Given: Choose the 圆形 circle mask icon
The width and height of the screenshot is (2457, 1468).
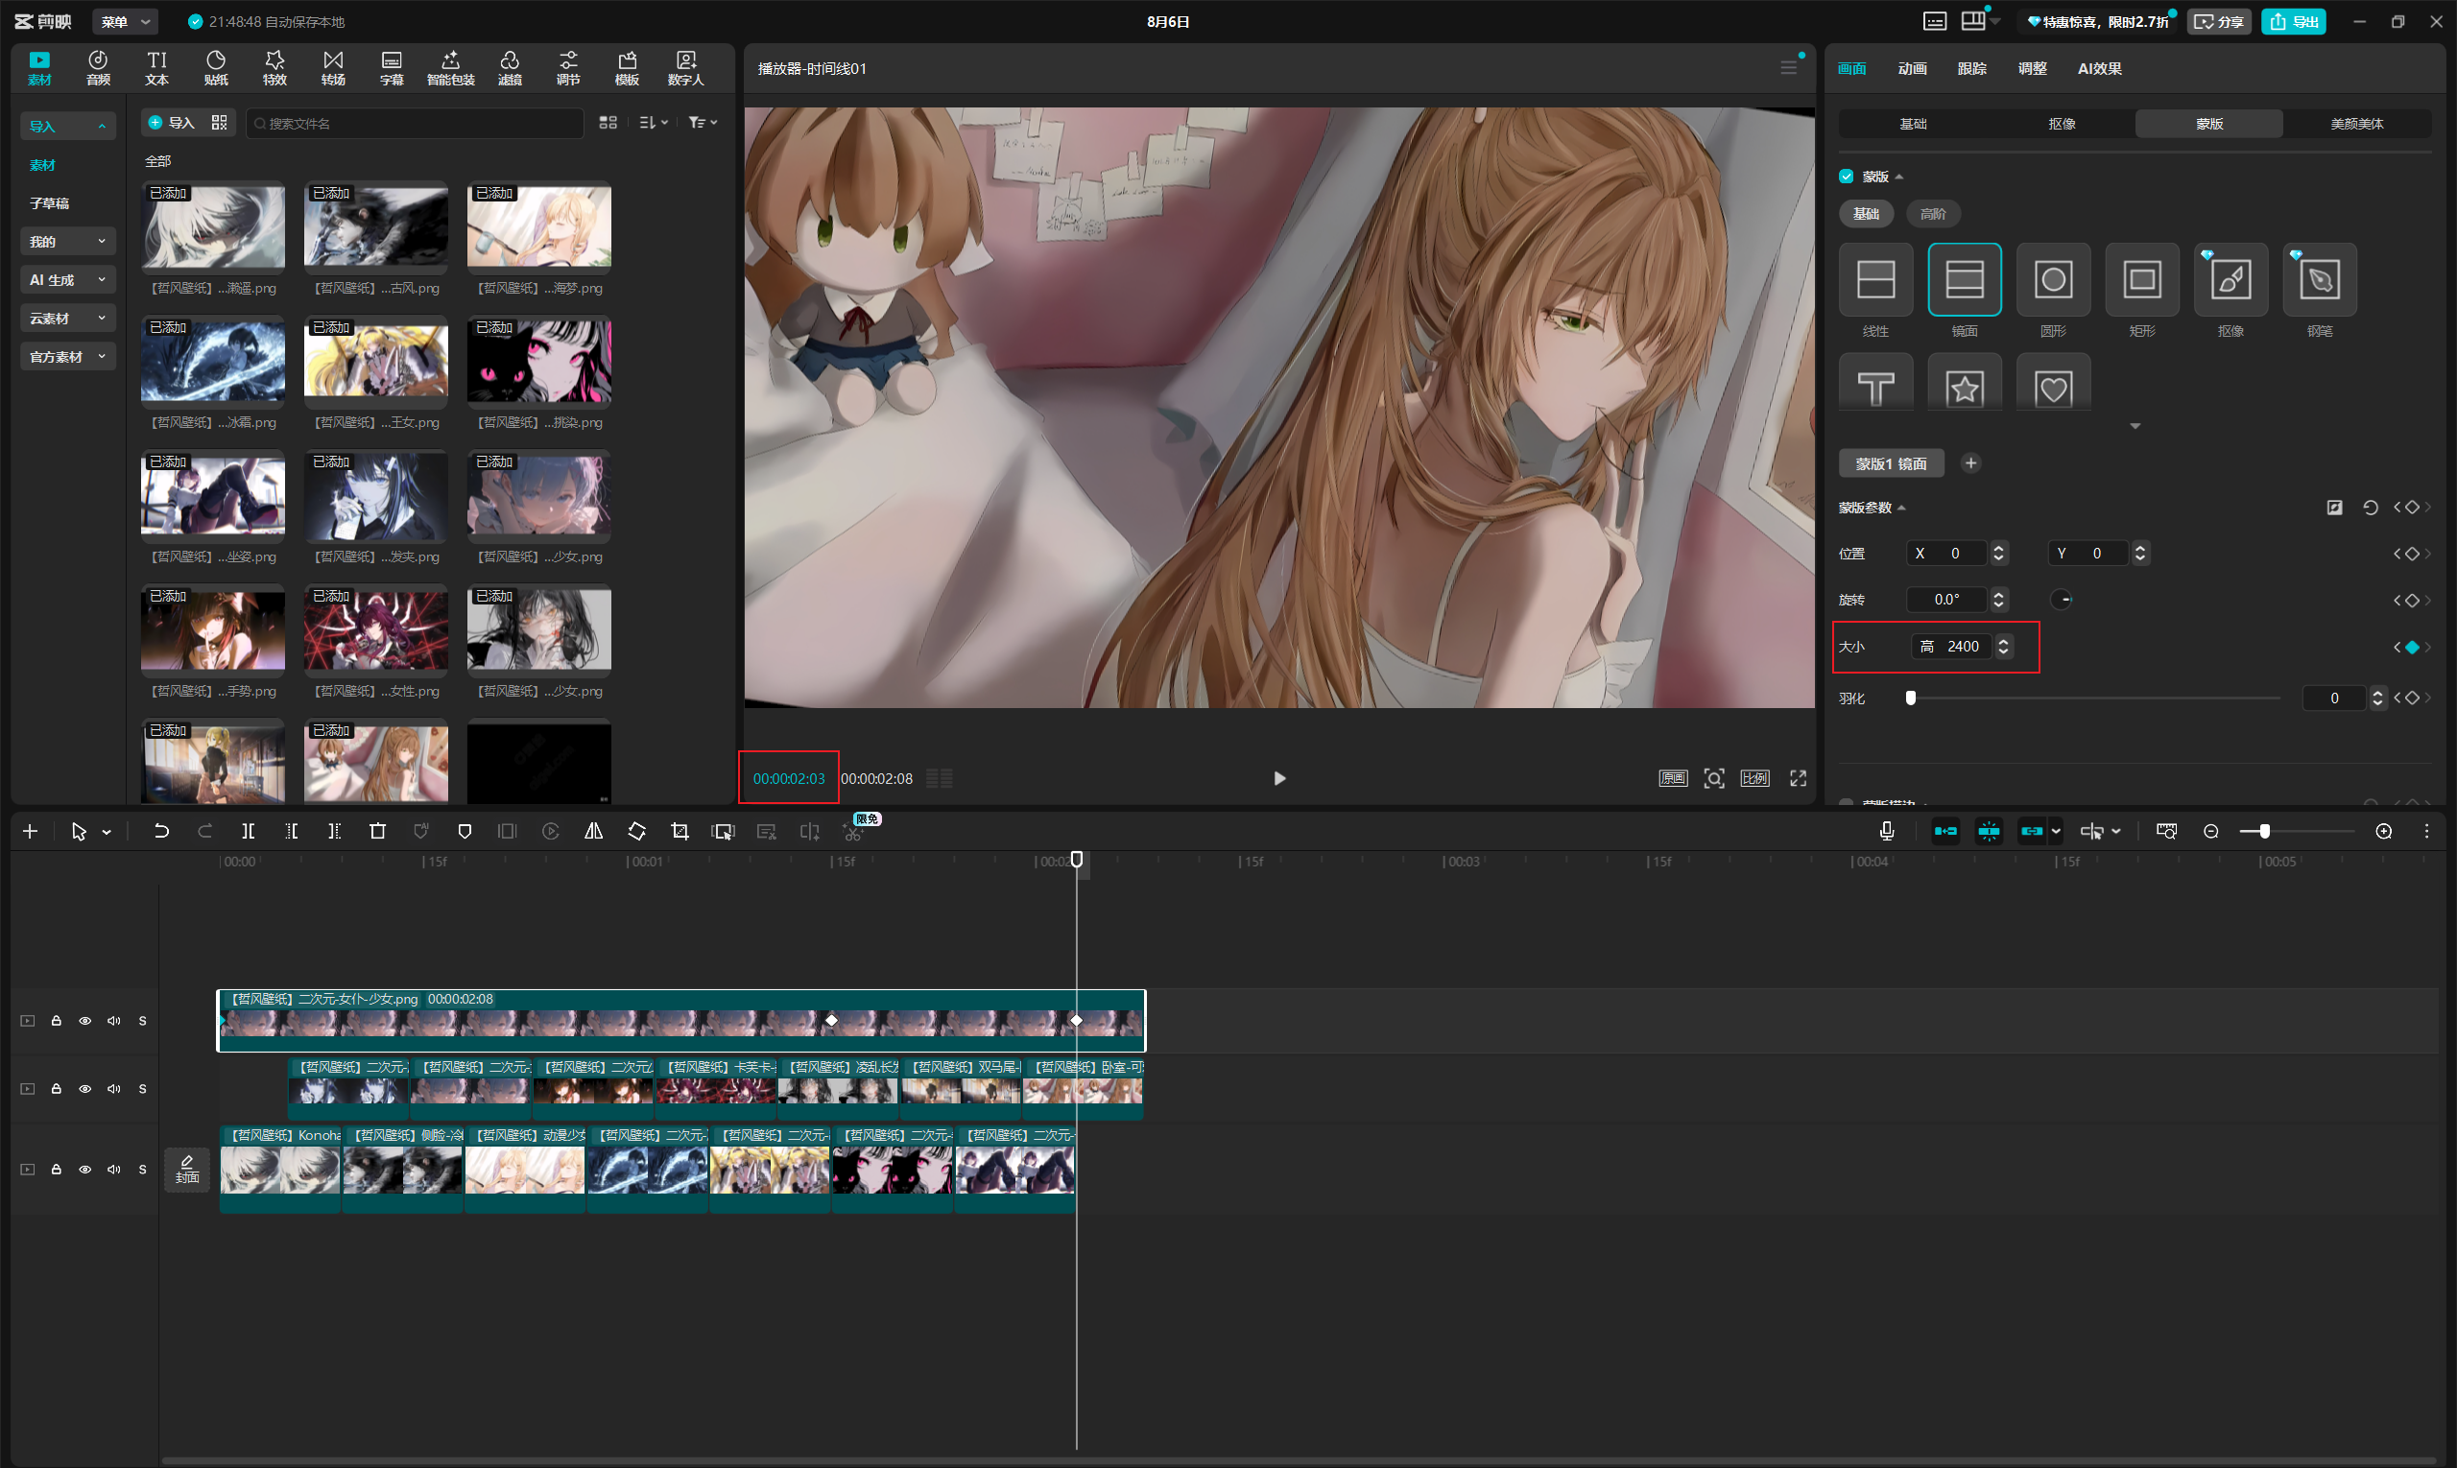Looking at the screenshot, I should pos(2053,280).
